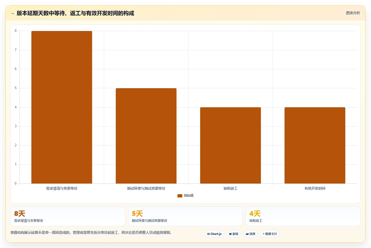Click the icon in the Chart.js tag
The height and width of the screenshot is (248, 371).
[x=208, y=234]
